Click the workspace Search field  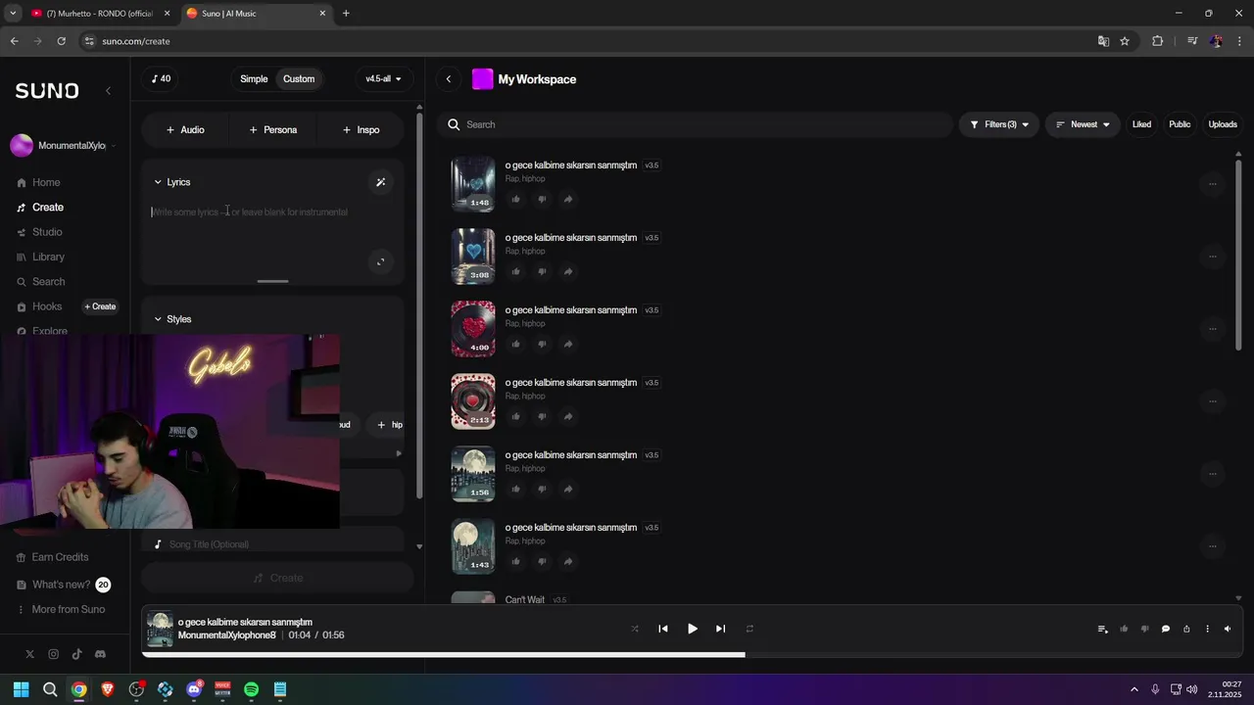tap(696, 124)
